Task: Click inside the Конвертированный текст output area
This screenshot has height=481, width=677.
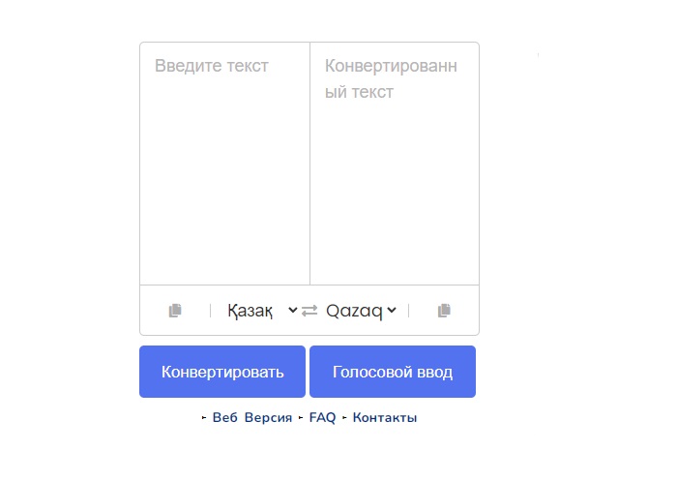Action: 395,164
